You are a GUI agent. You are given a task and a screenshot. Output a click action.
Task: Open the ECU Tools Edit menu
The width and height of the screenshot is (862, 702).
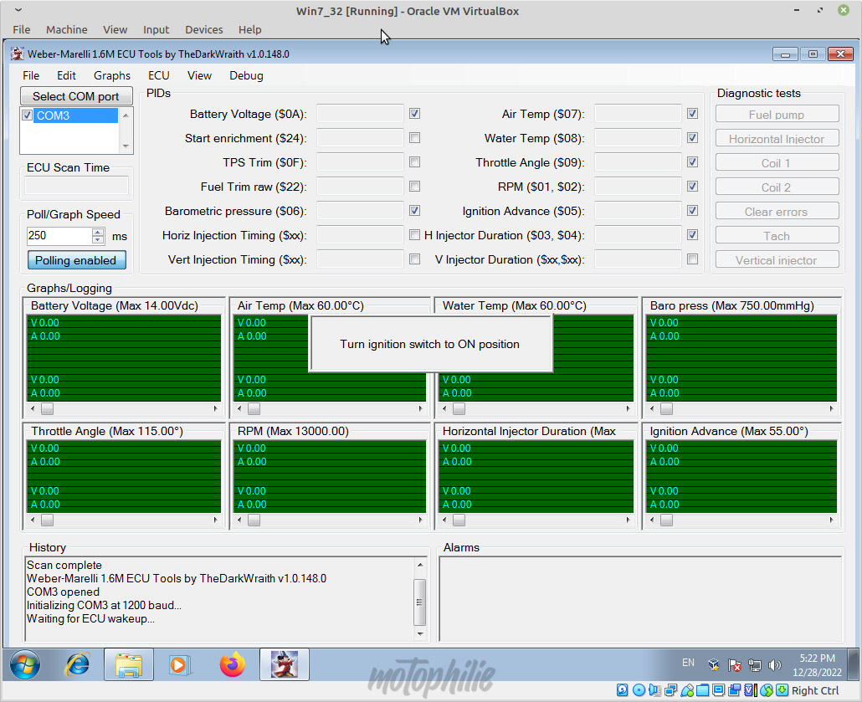pyautogui.click(x=66, y=76)
